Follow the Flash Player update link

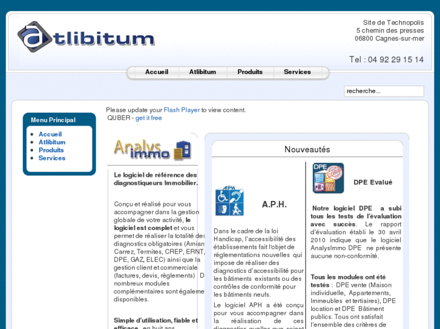[182, 110]
